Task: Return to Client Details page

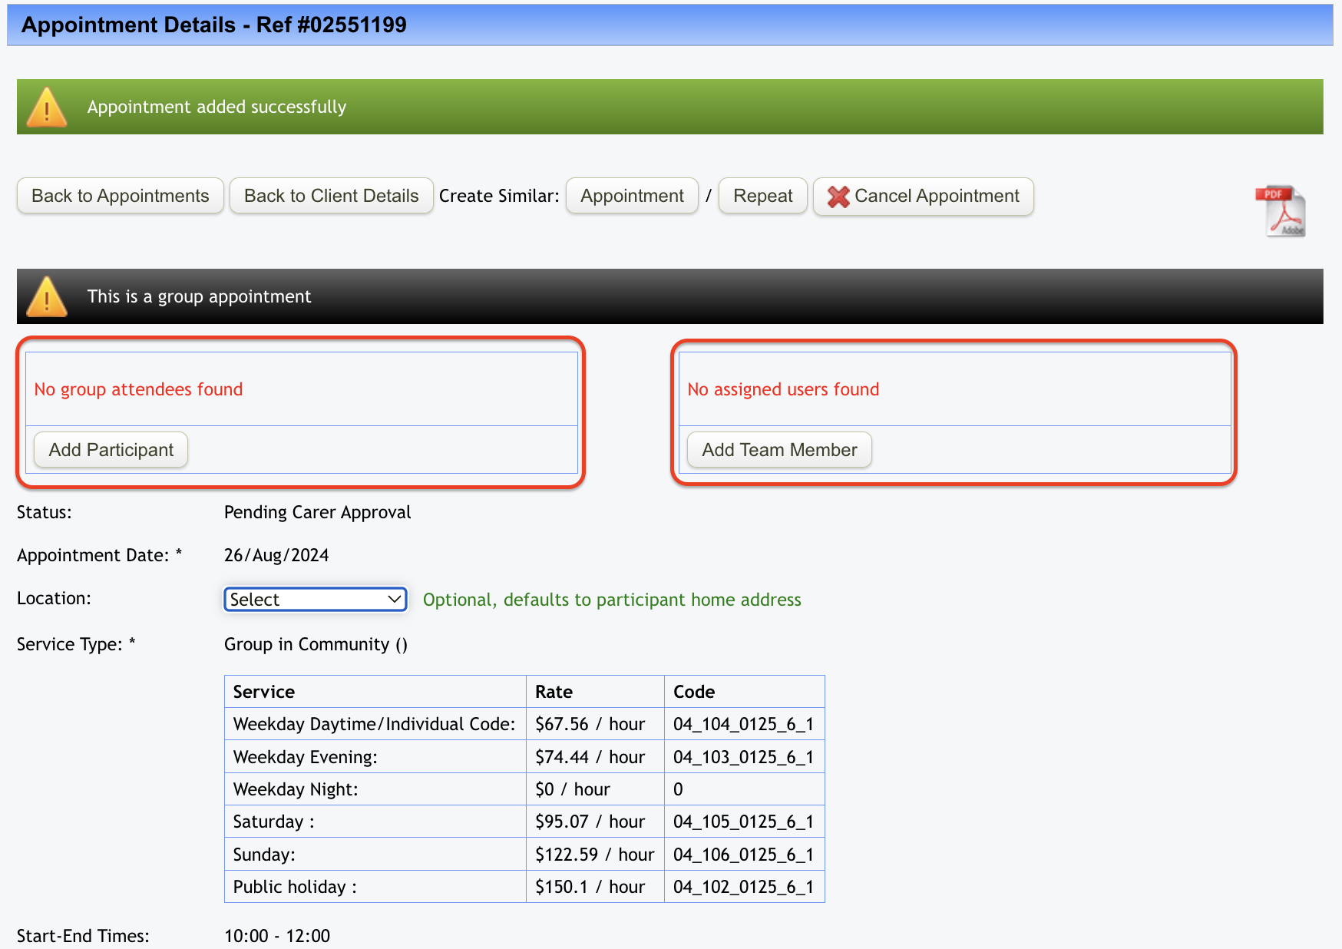Action: 332,196
